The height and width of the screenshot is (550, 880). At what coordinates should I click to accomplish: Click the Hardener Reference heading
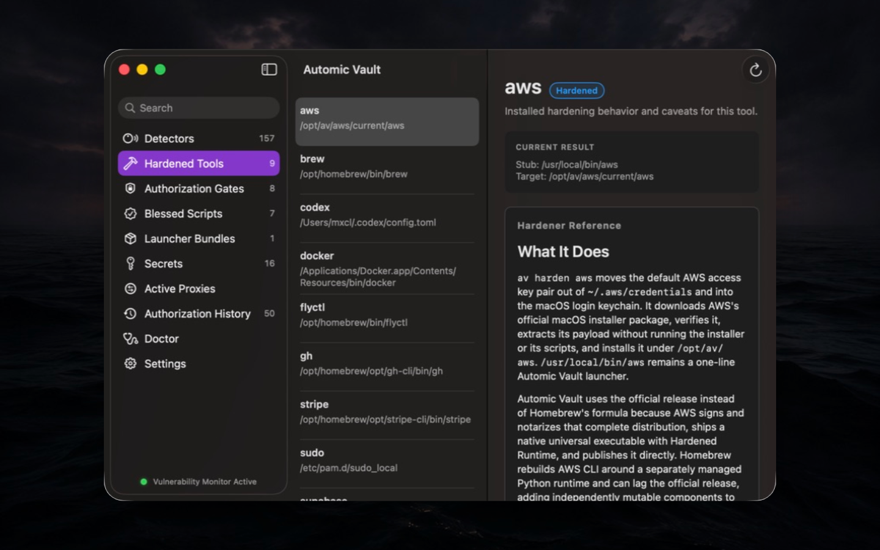569,226
